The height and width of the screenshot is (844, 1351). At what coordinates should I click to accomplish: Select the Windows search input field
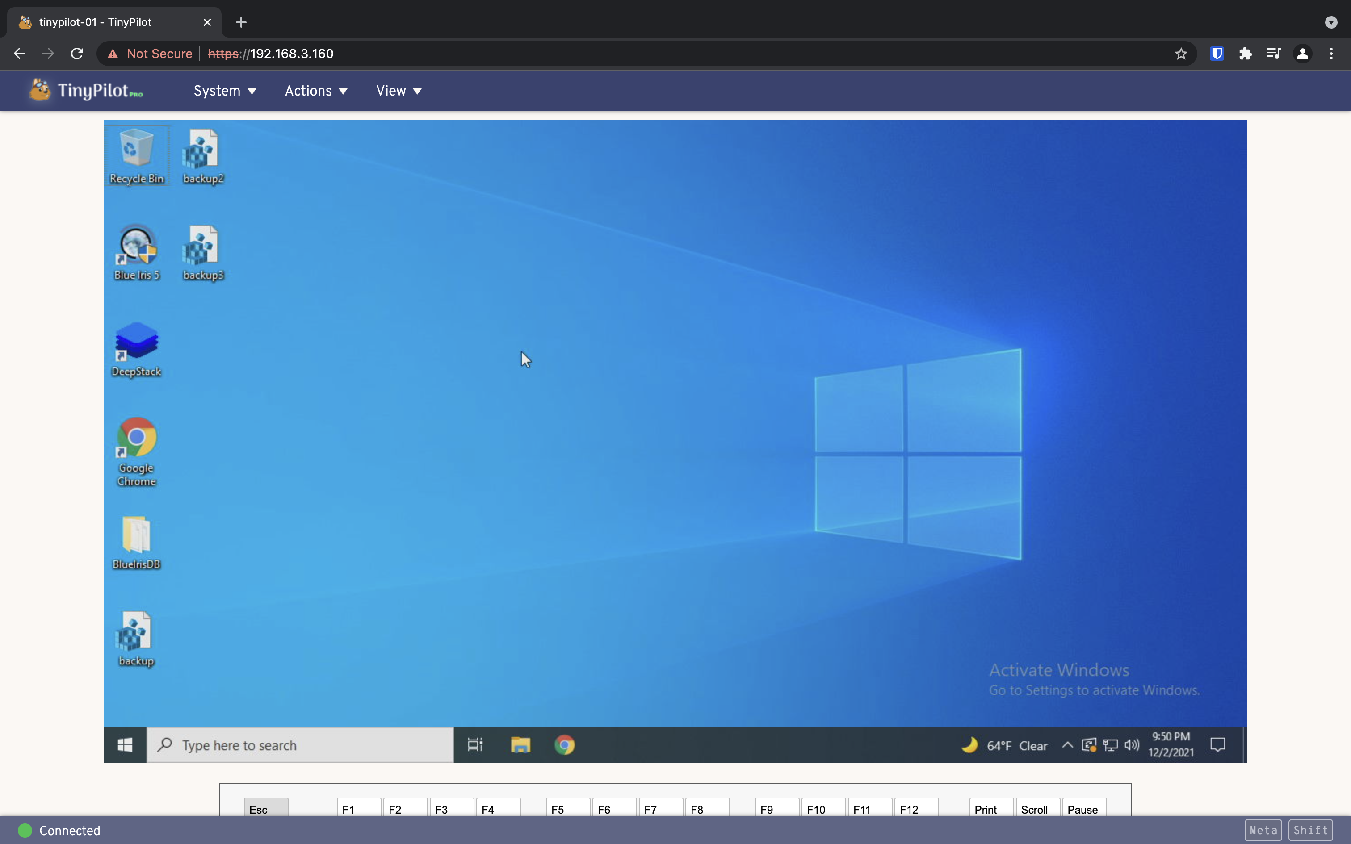pos(303,744)
